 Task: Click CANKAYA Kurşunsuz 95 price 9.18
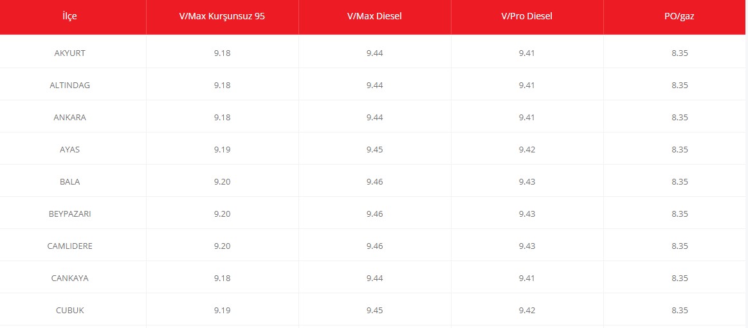tap(223, 278)
